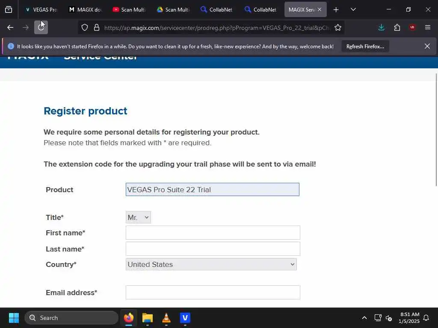Screen dimensions: 438x328
Task: Open VEGAS Pro from the taskbar
Action: (x=185, y=318)
